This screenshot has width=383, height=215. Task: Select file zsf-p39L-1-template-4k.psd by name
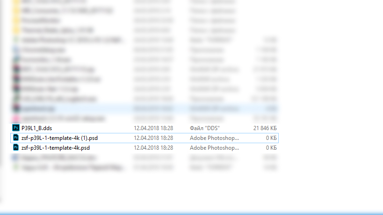point(56,148)
